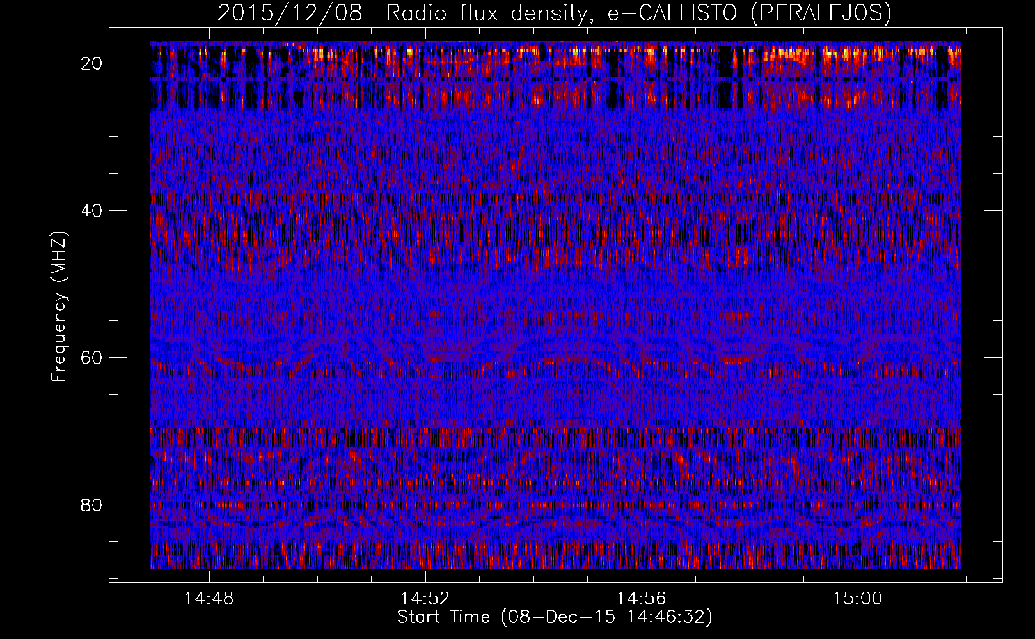The height and width of the screenshot is (639, 1035).
Task: Click the "Start Time (08-Dec-15 14:46:32)" axis label
Action: coord(555,617)
